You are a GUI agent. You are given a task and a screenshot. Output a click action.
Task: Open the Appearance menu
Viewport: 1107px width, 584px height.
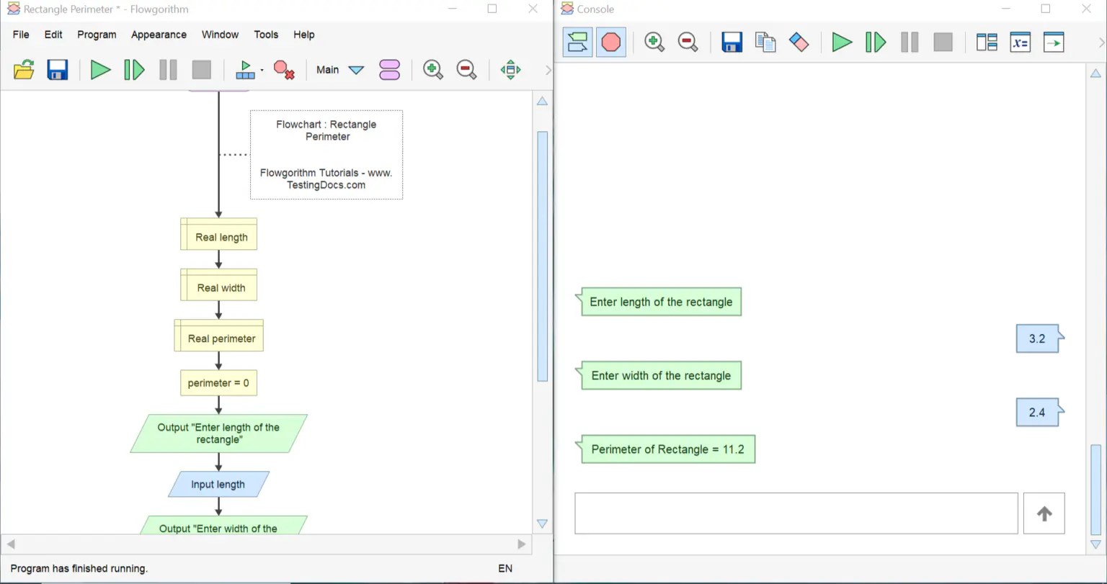159,35
